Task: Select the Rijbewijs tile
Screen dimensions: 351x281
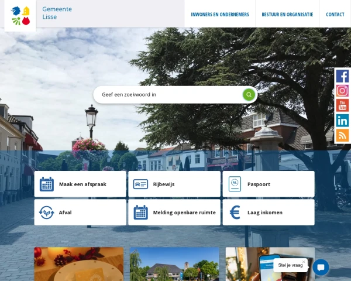Action: tap(174, 184)
